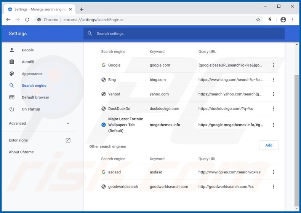Open the Chrome three-dot menu
Screen dimensions: 301x213
[x=293, y=19]
